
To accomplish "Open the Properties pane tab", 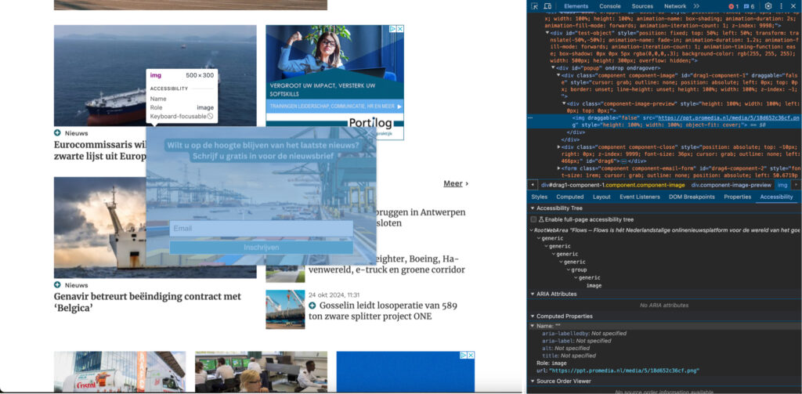I will click(x=737, y=197).
